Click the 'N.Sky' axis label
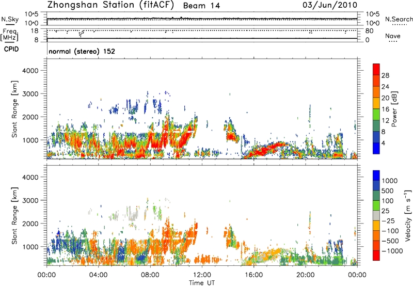Image resolution: width=413 pixels, height=286 pixels. pyautogui.click(x=10, y=20)
